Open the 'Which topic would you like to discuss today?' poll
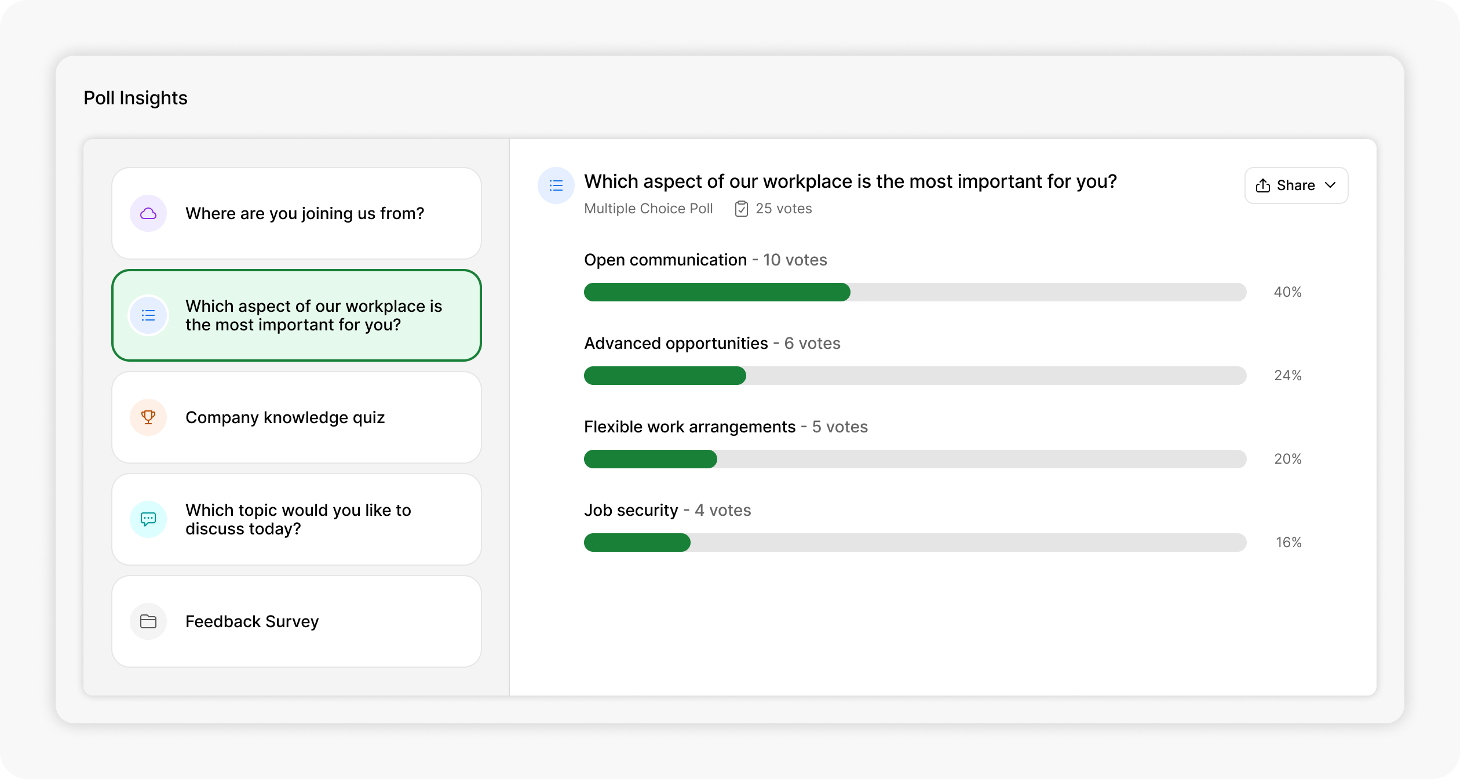The width and height of the screenshot is (1460, 779). coord(297,519)
